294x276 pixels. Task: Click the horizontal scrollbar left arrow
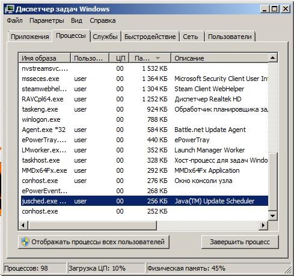point(23,226)
